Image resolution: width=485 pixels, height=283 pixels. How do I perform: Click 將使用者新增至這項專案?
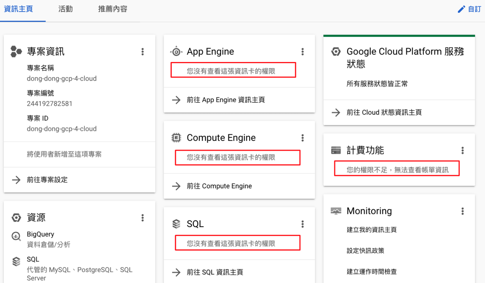pyautogui.click(x=64, y=154)
